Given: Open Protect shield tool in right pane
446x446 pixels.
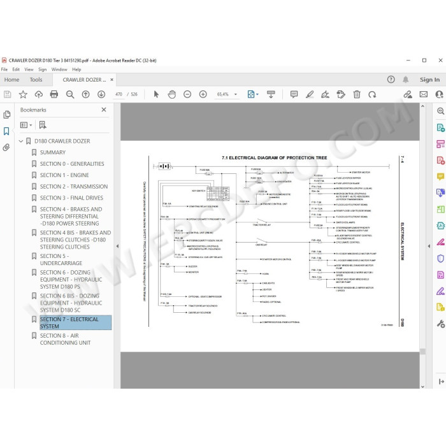Looking at the screenshot, I should pos(440,259).
